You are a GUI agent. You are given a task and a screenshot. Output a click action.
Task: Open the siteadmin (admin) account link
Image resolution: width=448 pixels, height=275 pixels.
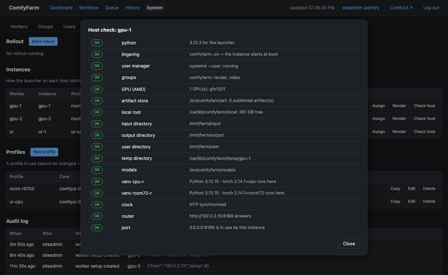[361, 8]
